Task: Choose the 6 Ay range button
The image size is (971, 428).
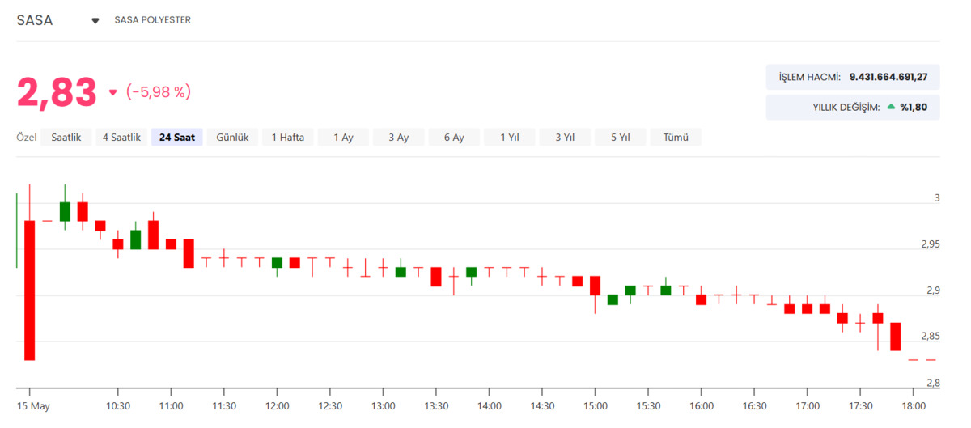Action: coord(454,138)
